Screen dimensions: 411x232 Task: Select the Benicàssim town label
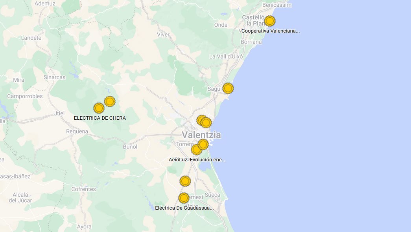tap(277, 5)
